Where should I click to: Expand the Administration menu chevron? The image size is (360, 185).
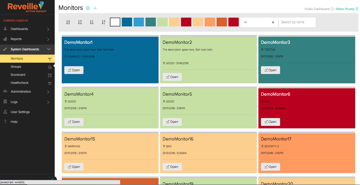tap(48, 92)
